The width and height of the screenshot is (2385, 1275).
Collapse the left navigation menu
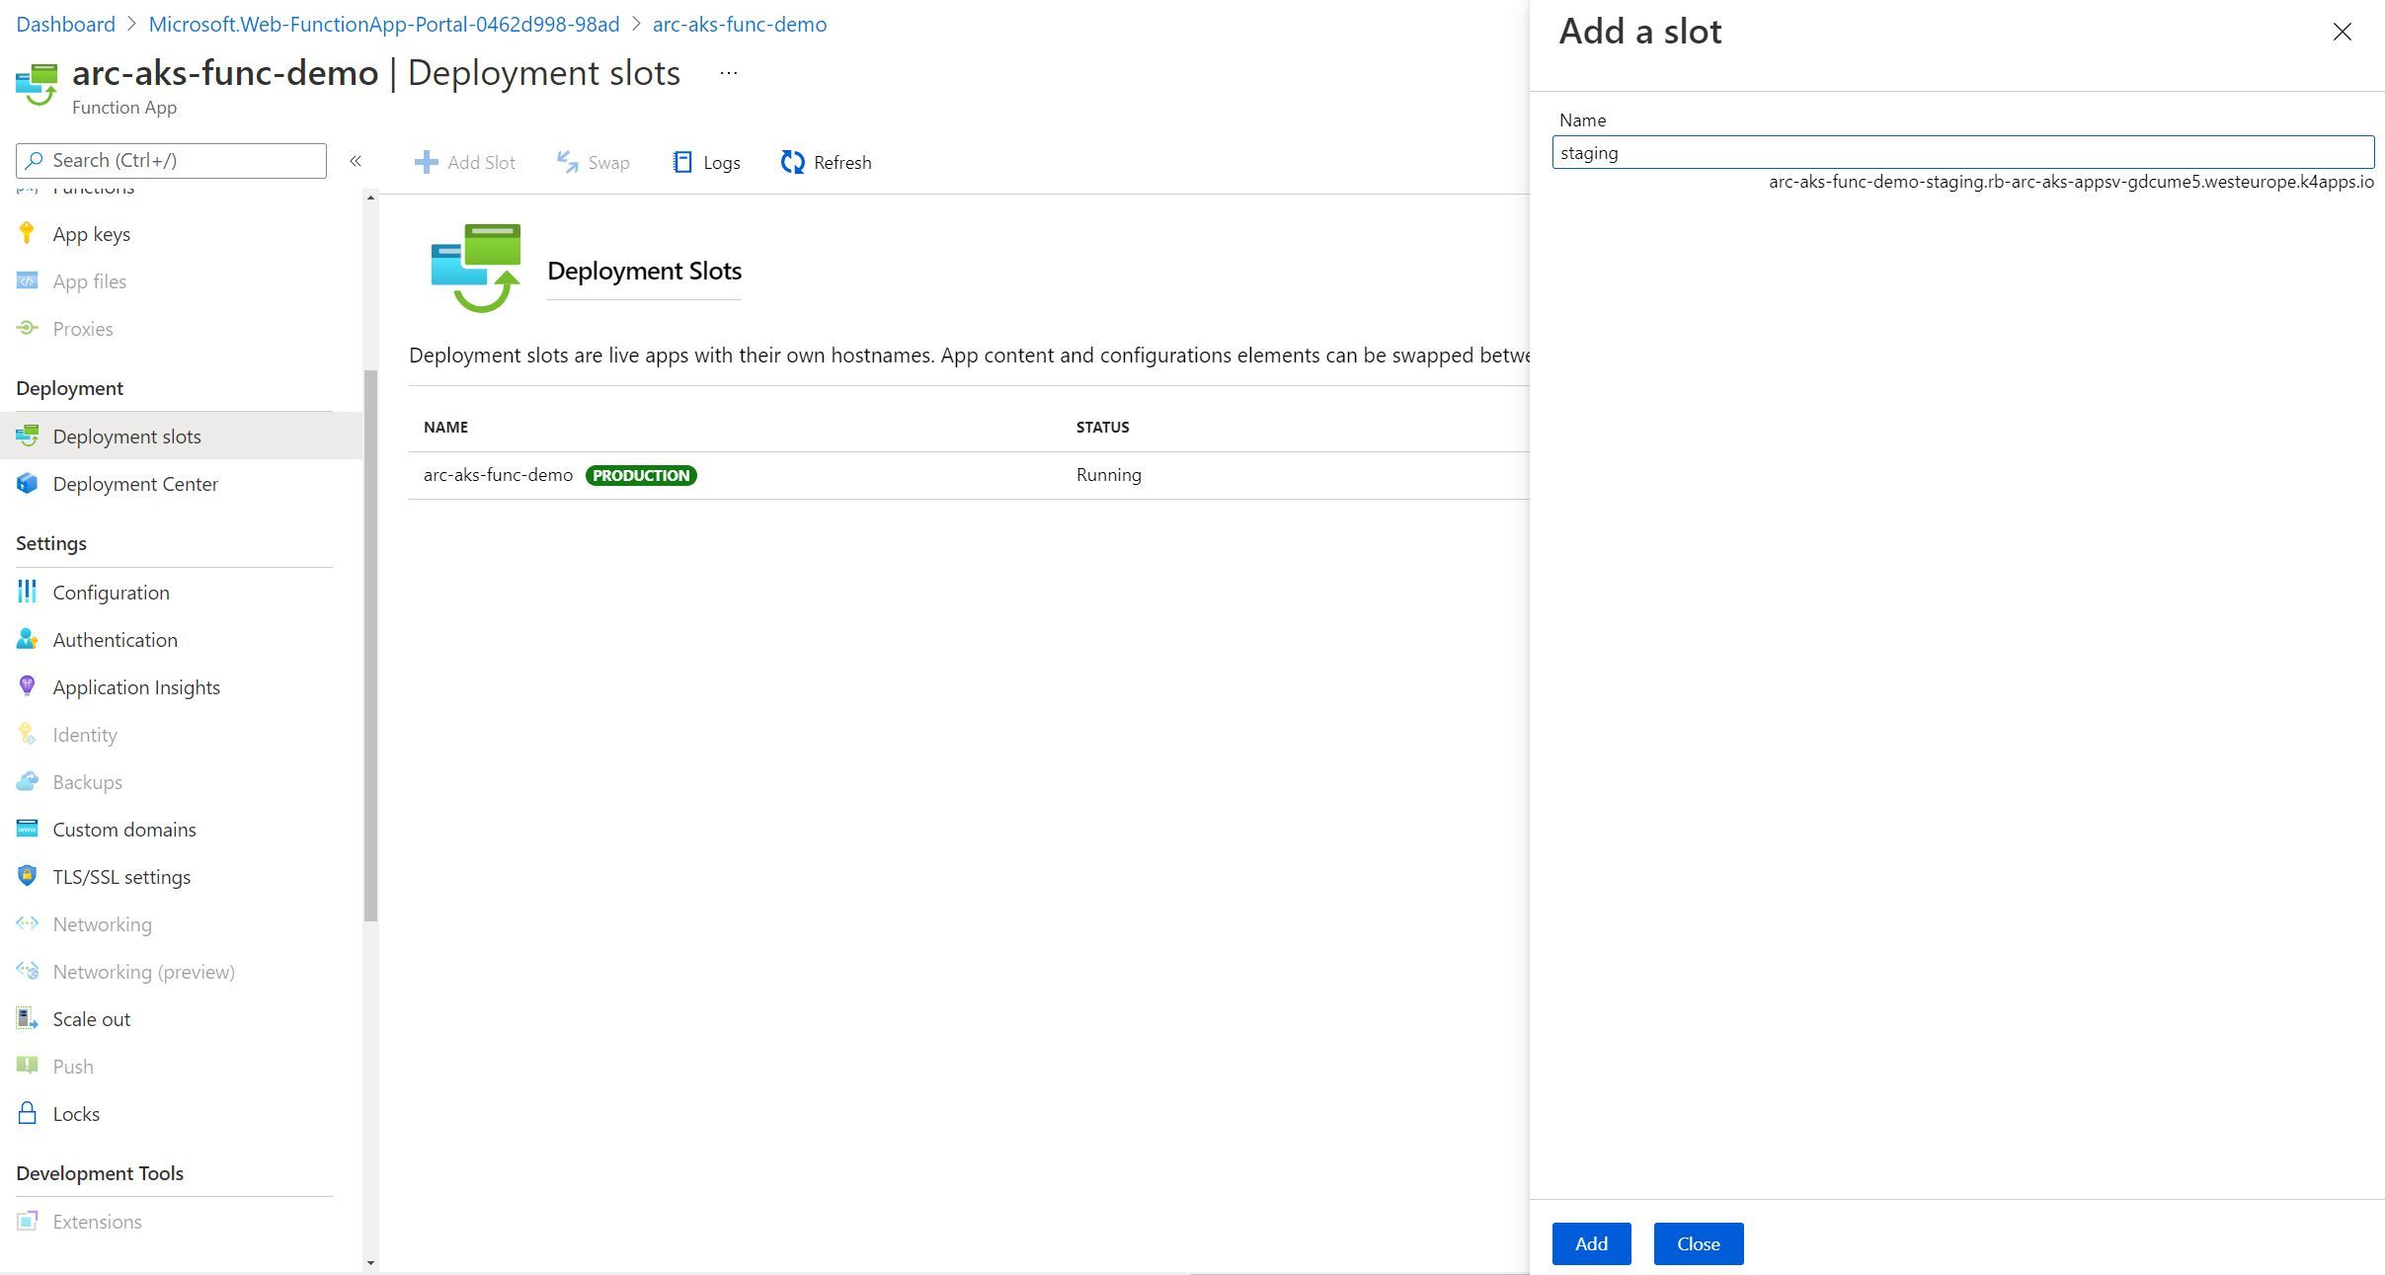click(x=357, y=161)
